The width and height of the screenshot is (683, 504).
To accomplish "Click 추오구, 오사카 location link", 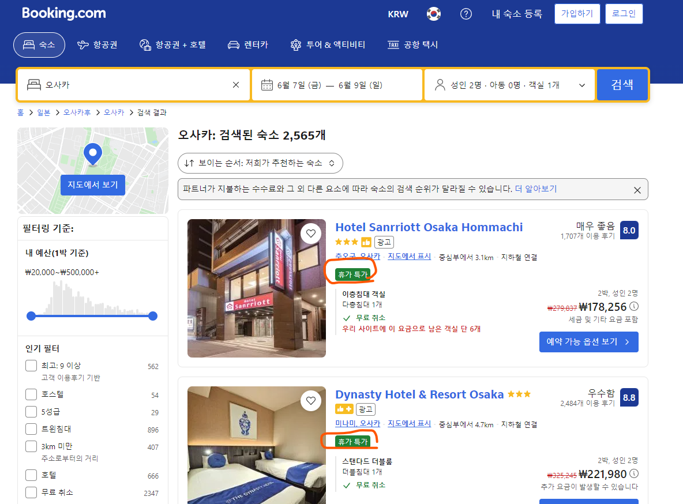I will (x=358, y=257).
